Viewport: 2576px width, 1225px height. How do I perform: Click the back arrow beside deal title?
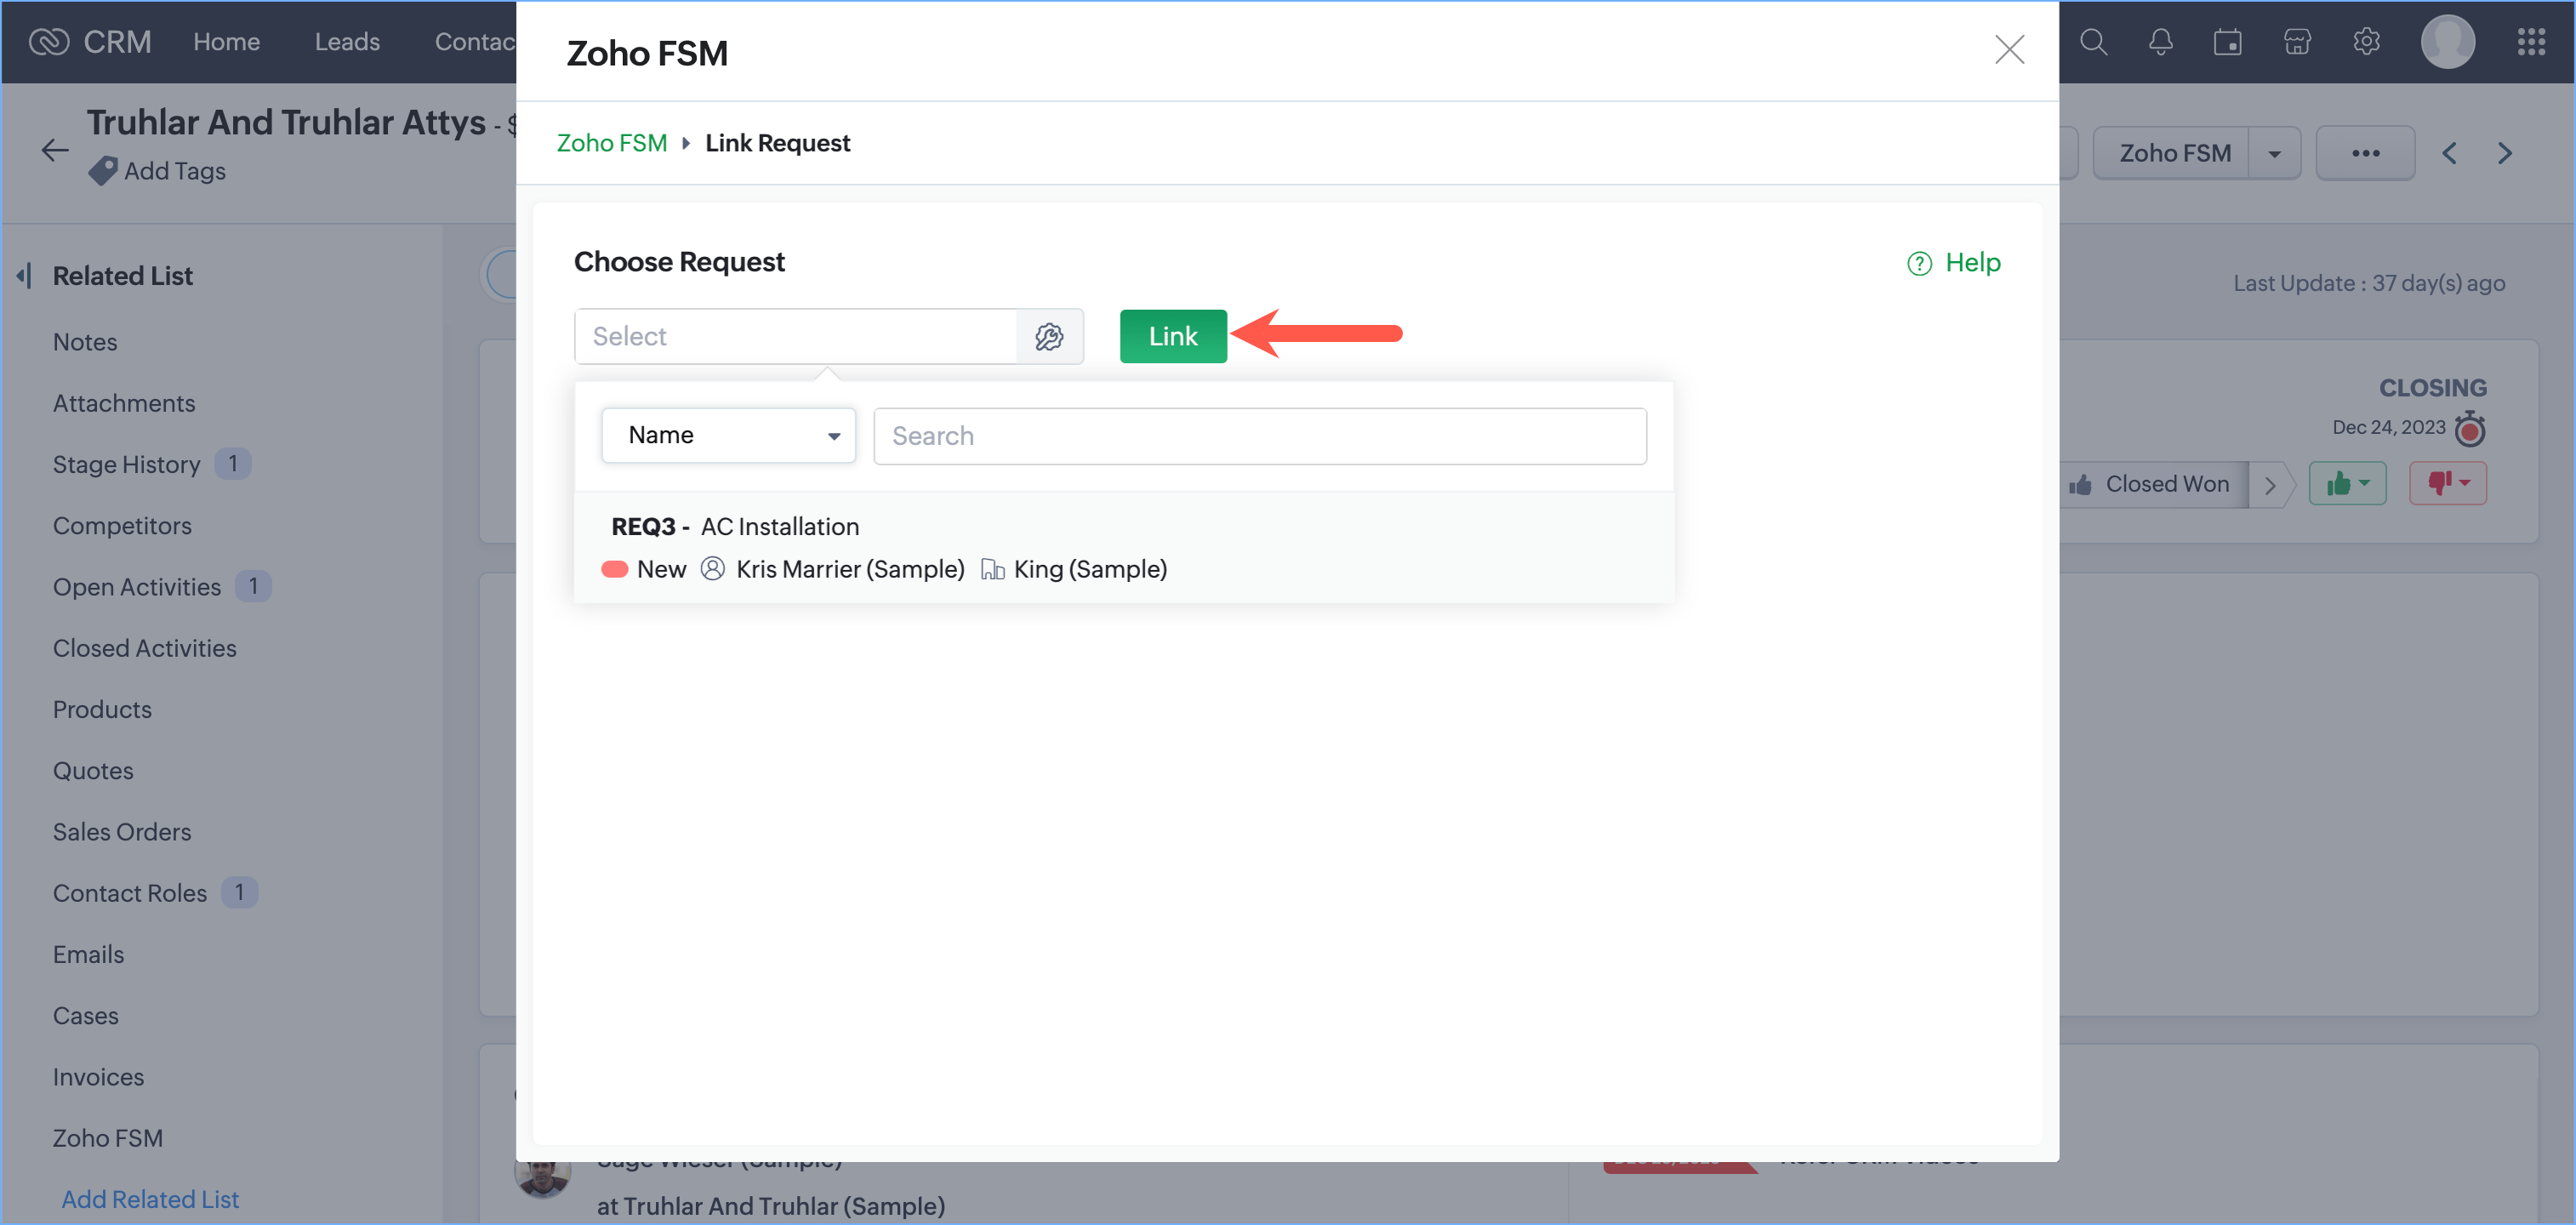click(x=55, y=151)
